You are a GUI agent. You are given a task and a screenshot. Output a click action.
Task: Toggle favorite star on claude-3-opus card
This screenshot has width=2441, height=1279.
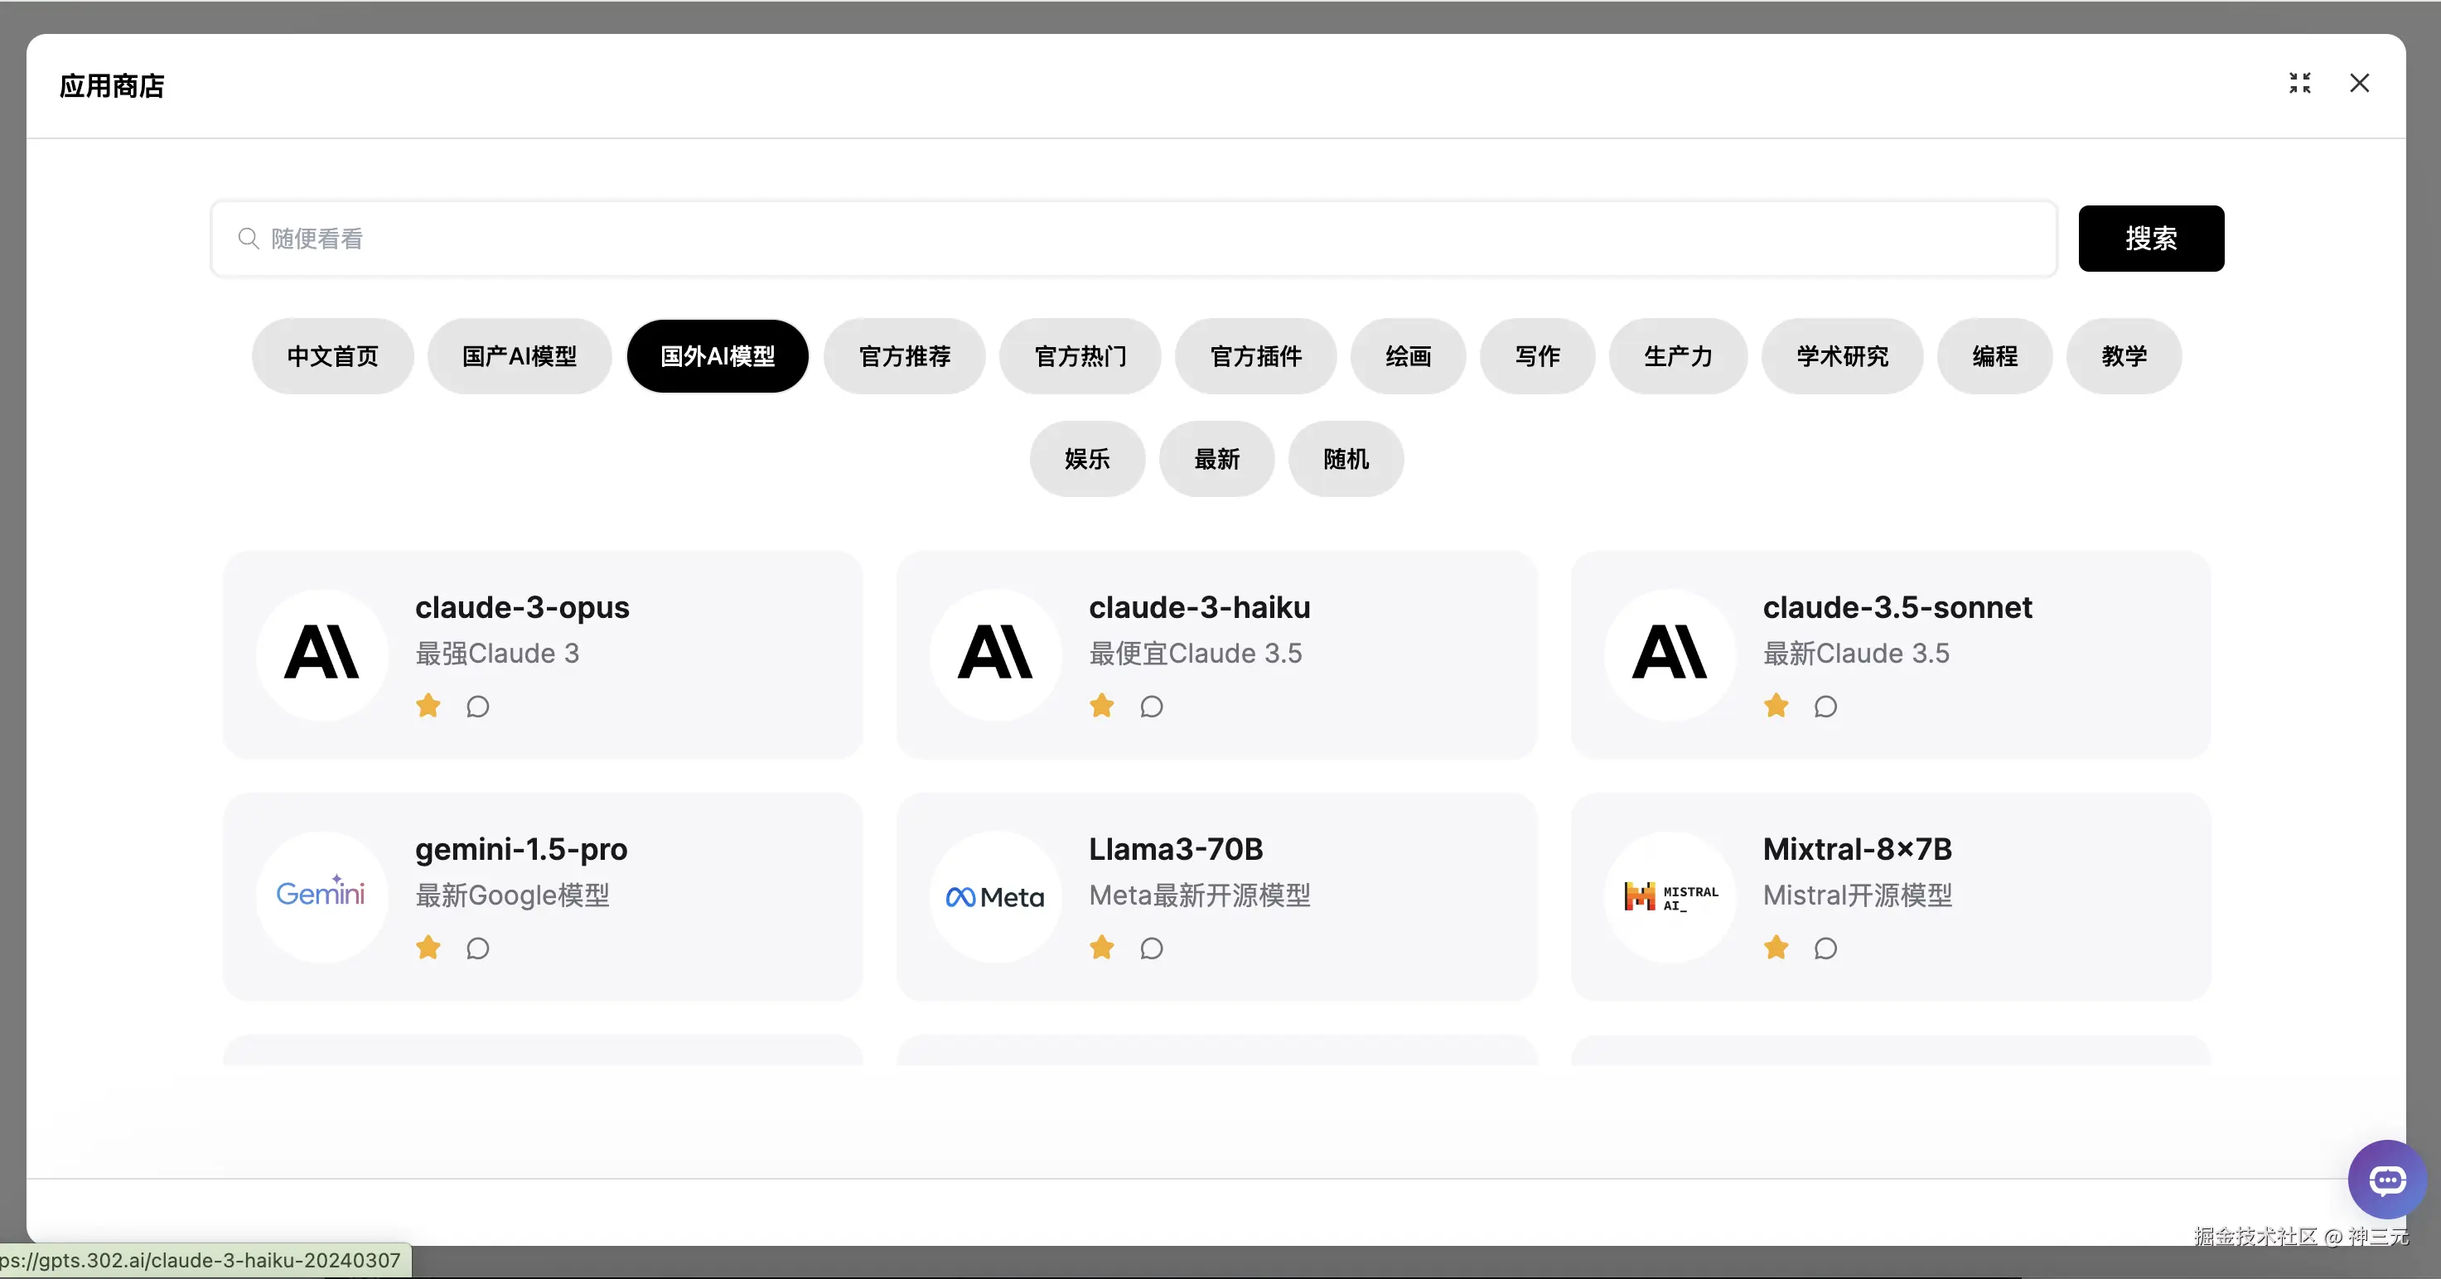[428, 706]
